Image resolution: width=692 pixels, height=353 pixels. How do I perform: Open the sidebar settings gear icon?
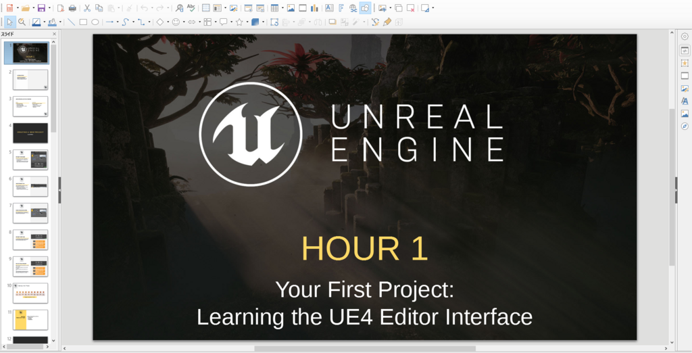click(x=685, y=37)
